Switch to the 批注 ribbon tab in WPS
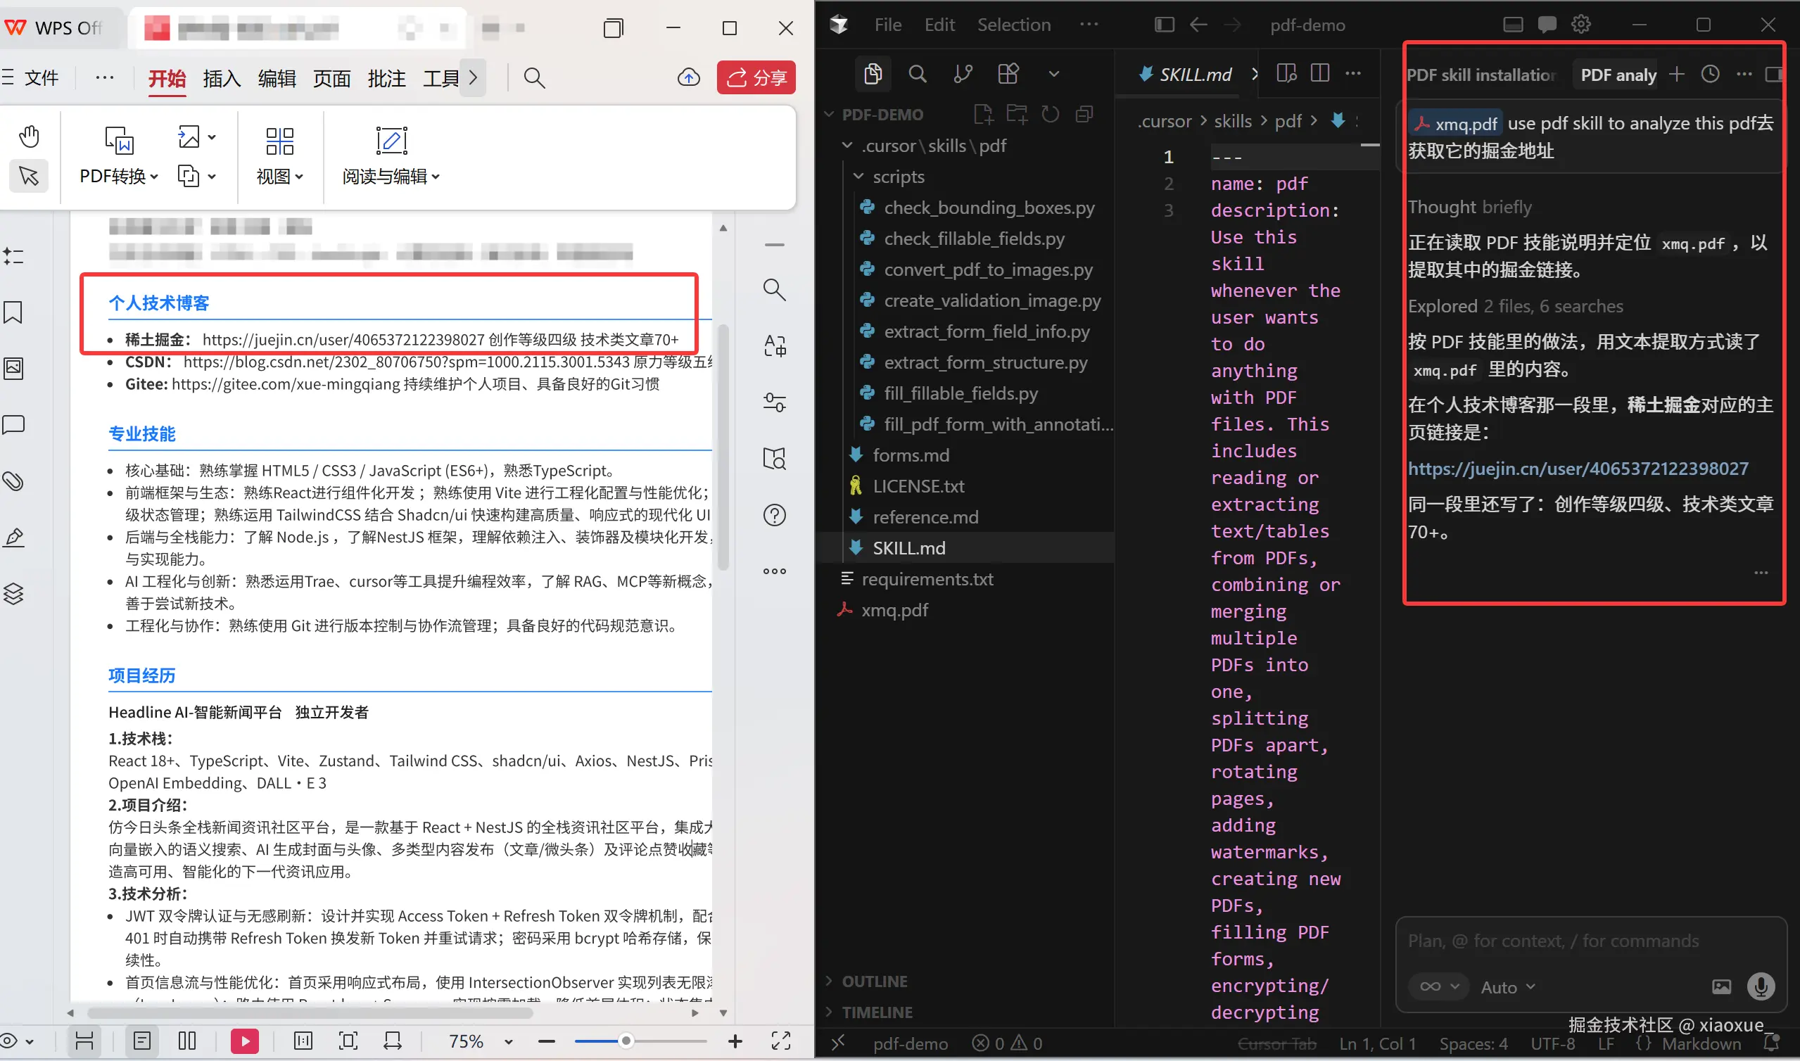Viewport: 1800px width, 1061px height. tap(386, 78)
